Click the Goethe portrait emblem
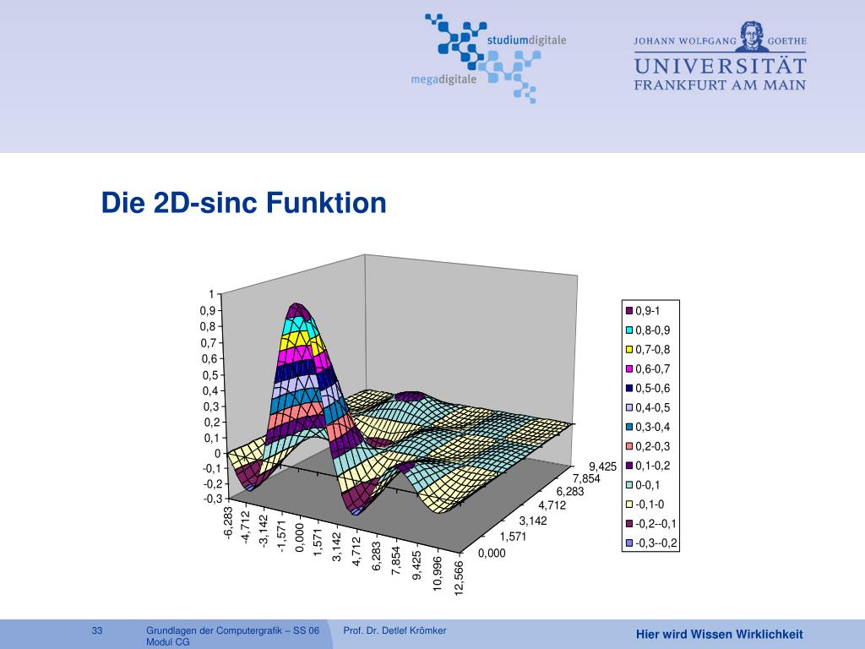 pos(751,35)
